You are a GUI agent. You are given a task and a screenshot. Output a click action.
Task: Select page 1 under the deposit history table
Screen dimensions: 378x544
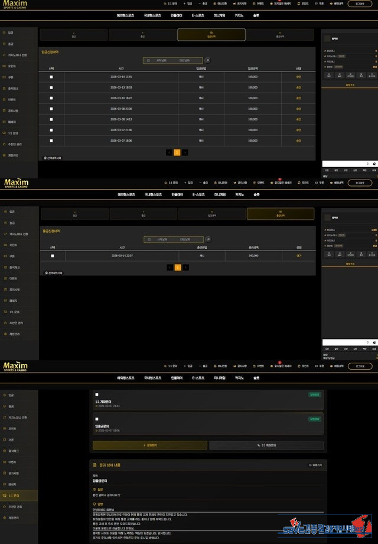177,152
